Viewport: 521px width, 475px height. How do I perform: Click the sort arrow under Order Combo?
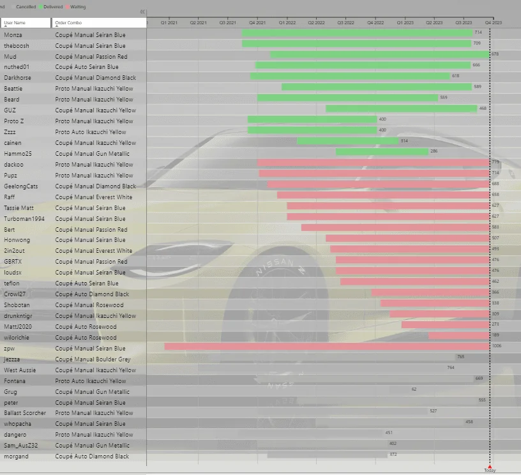coord(56,26)
